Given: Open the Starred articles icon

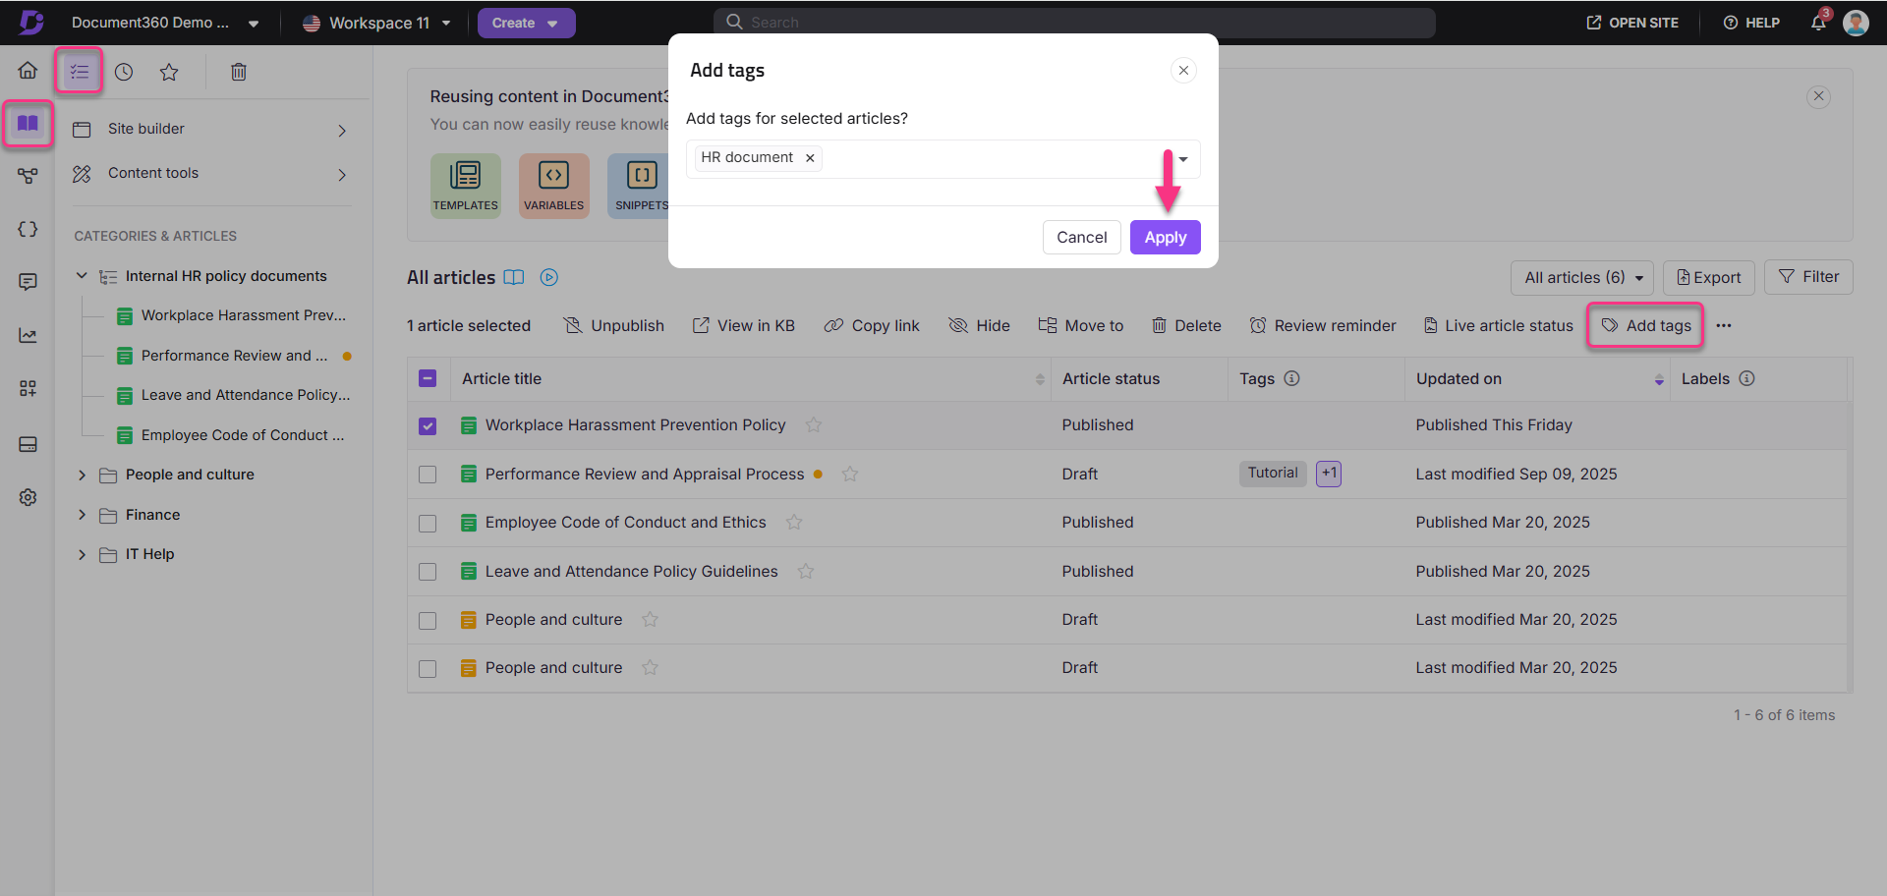Looking at the screenshot, I should point(169,72).
